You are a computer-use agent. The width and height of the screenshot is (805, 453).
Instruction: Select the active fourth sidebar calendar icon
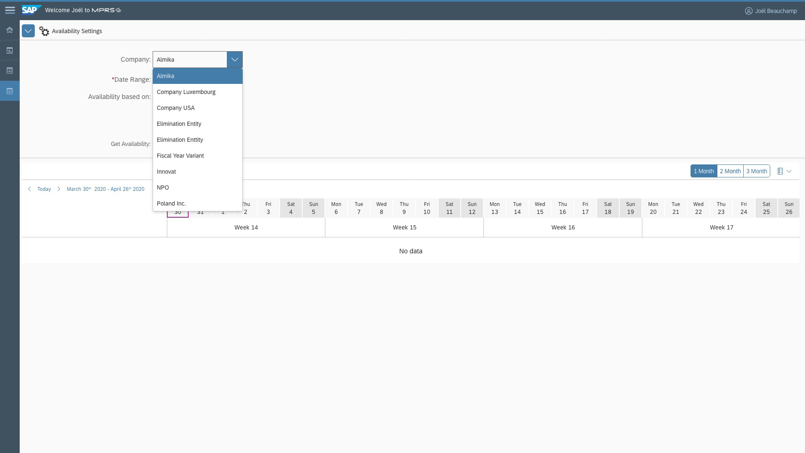10,91
